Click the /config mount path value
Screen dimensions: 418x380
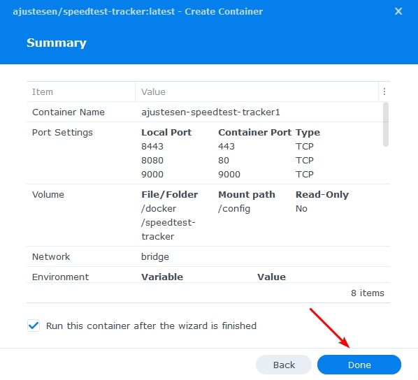[234, 209]
